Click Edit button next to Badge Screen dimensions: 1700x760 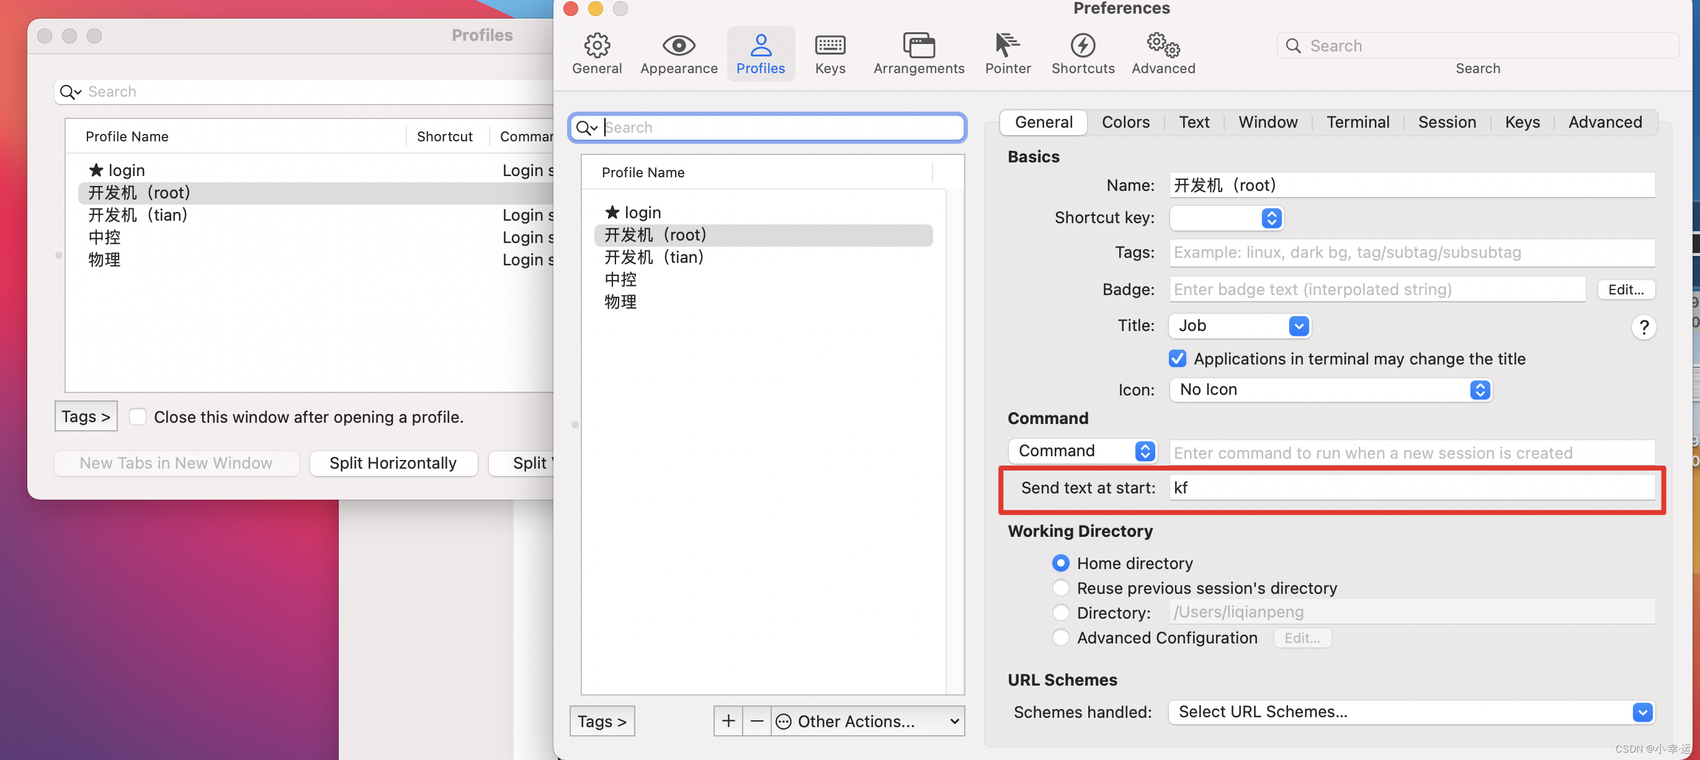pos(1626,289)
